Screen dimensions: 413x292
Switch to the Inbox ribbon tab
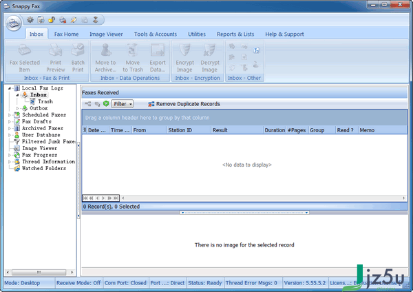pos(36,34)
